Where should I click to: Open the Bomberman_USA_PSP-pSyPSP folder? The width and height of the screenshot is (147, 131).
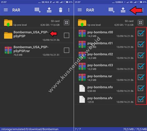[31, 35]
